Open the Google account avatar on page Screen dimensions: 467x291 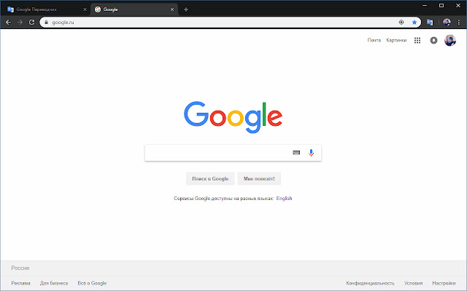tap(450, 41)
